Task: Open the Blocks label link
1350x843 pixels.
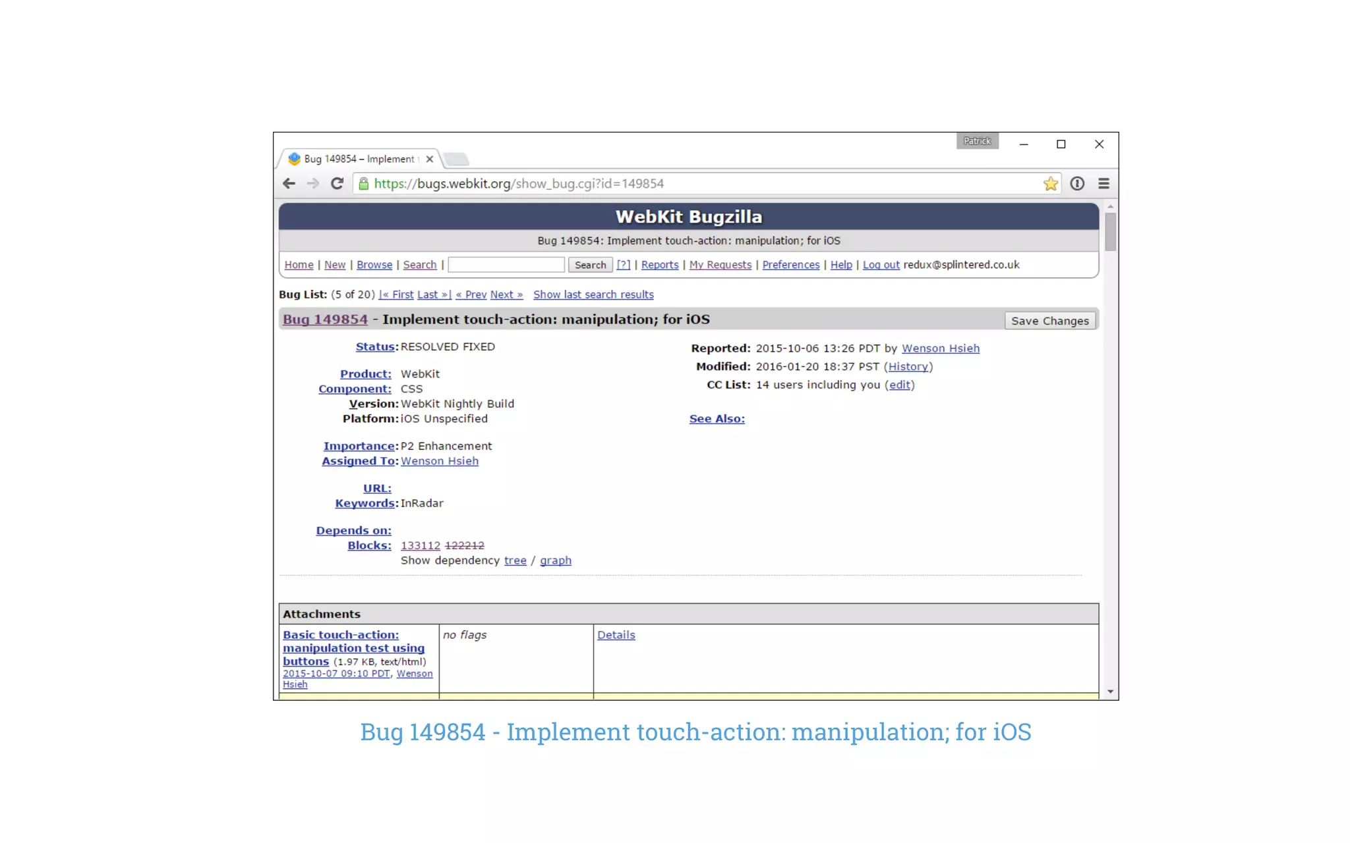Action: tap(369, 546)
